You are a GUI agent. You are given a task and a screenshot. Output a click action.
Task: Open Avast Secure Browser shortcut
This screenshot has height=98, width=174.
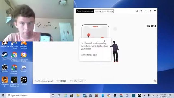pos(24,57)
